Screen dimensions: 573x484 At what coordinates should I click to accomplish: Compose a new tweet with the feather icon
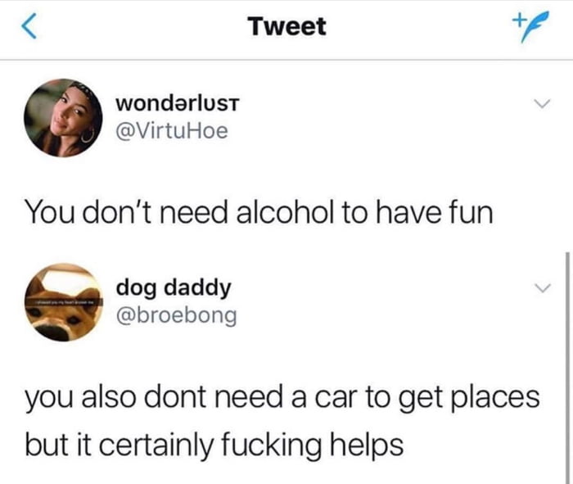531,26
